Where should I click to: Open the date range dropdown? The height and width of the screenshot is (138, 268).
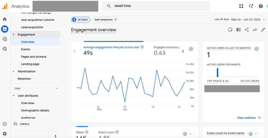[264, 19]
